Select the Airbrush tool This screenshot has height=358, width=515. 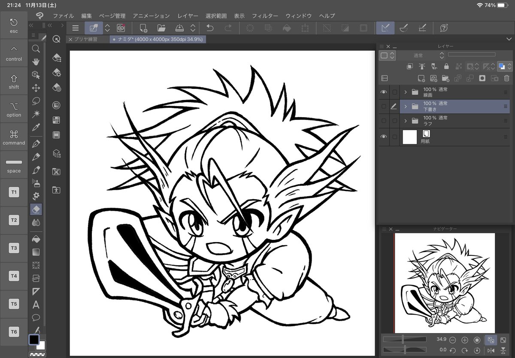(36, 183)
